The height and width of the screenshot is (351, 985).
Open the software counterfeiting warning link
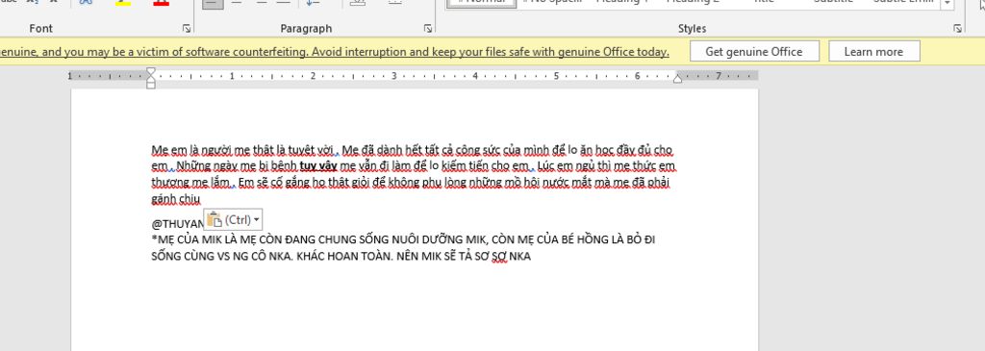[334, 52]
